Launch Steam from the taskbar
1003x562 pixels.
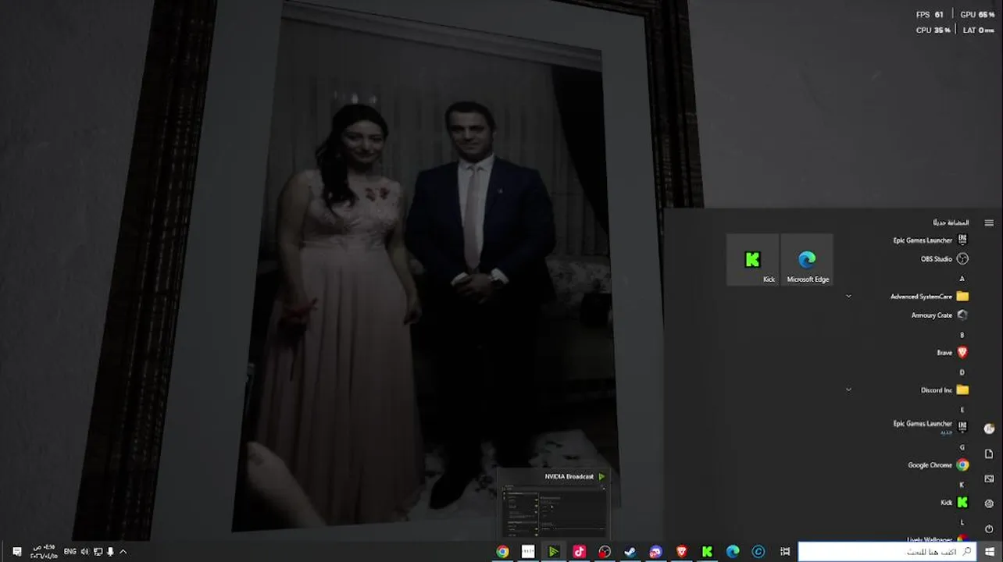click(x=630, y=552)
